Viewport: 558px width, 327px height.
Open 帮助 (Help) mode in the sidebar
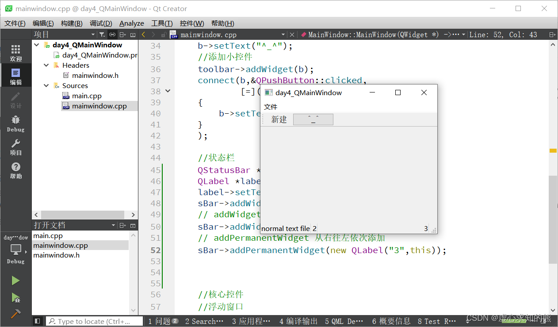(16, 170)
